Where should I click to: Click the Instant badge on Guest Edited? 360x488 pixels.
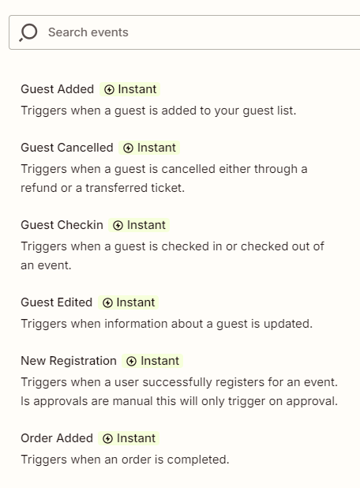click(x=129, y=302)
